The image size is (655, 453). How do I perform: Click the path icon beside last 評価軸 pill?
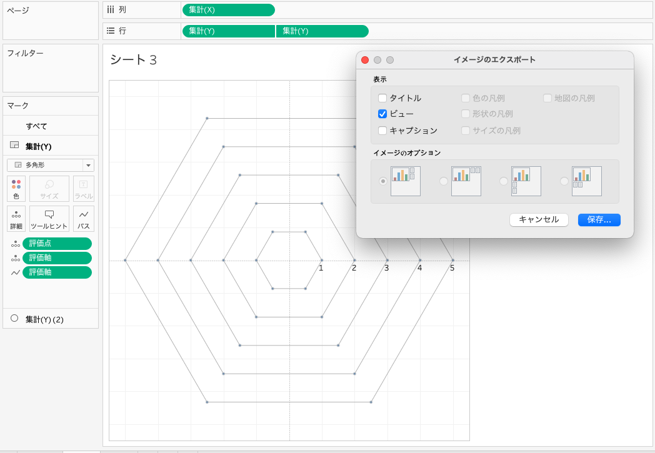tap(15, 272)
